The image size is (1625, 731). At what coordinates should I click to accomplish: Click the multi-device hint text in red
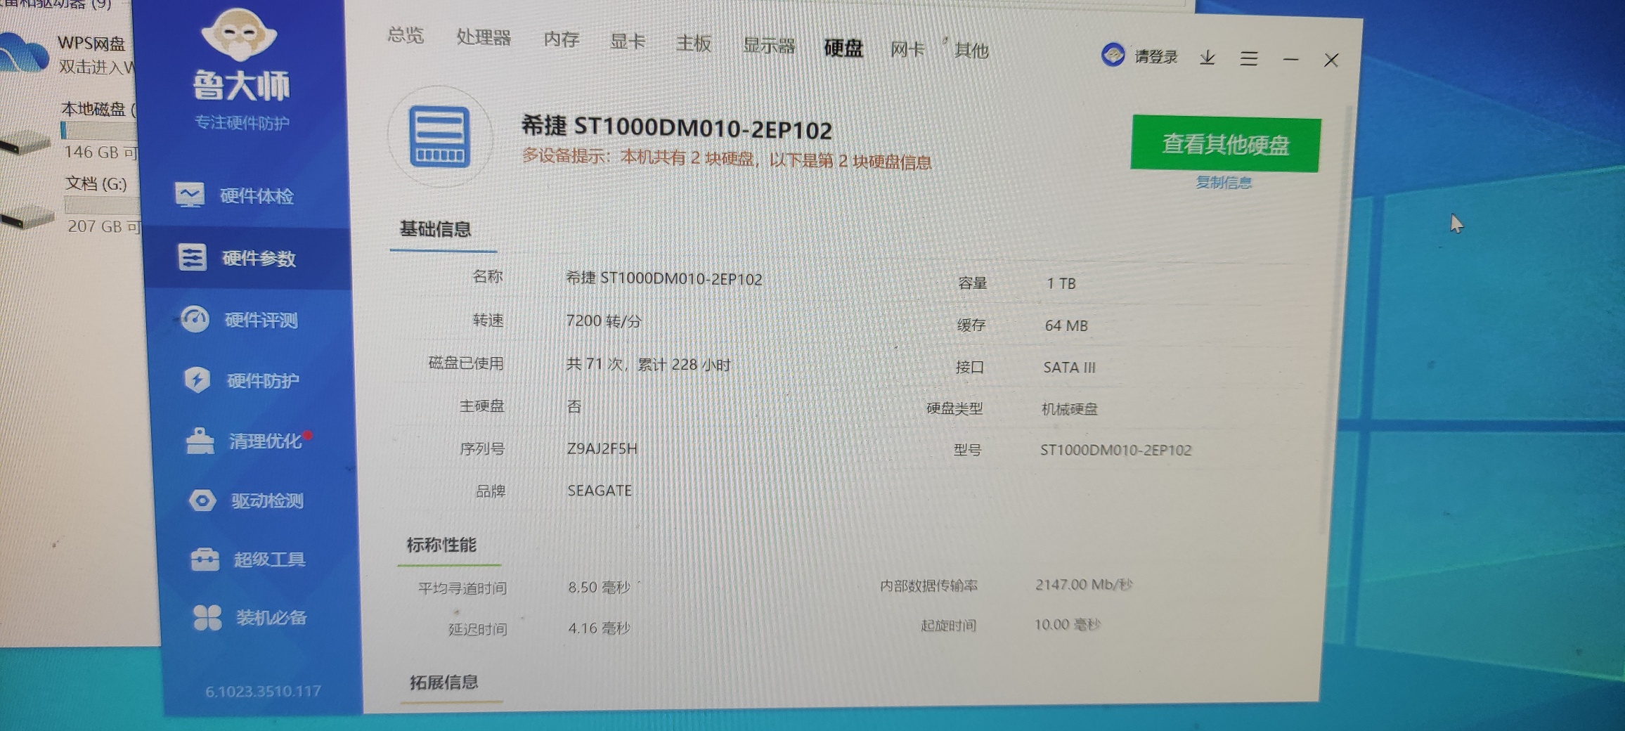727,158
